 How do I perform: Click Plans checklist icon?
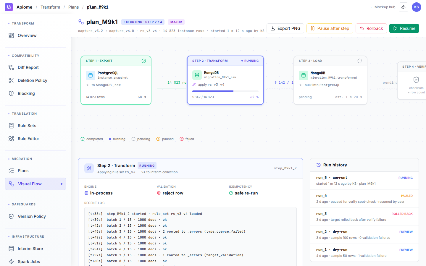click(x=11, y=171)
